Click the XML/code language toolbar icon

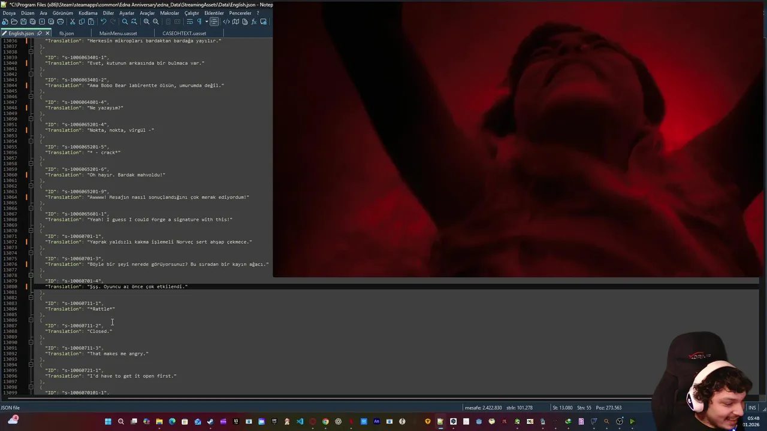227,22
